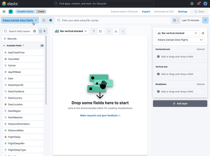Screen dimensions: 210x156
Task: Open visual options brush icon
Action: 94,31
